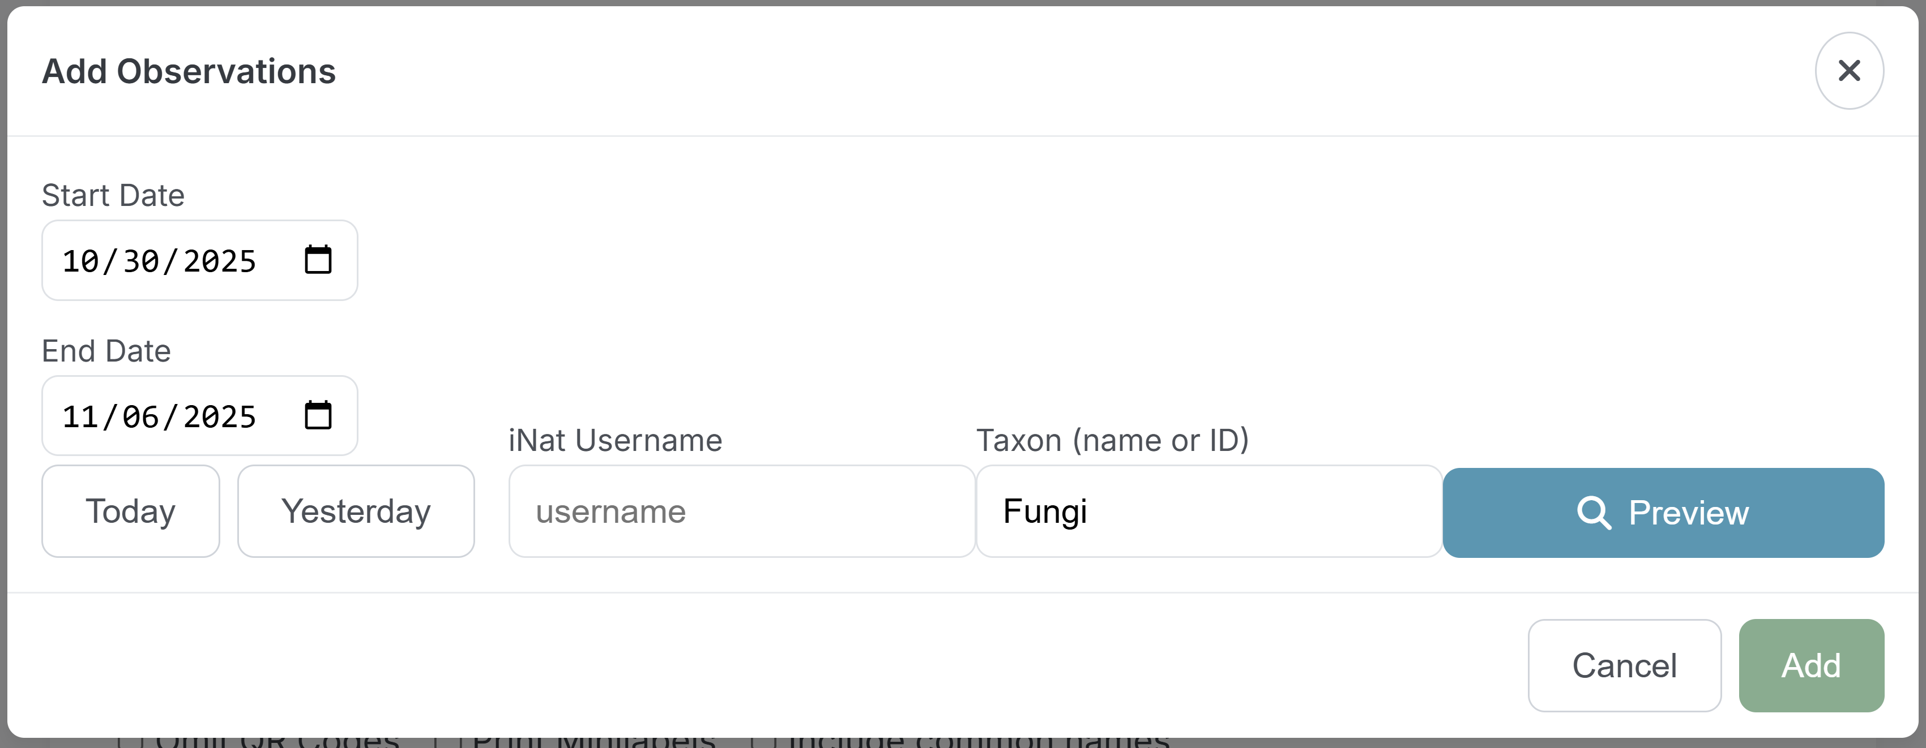Viewport: 1926px width, 748px height.
Task: Close the Add Observations dialog
Action: (x=1848, y=71)
